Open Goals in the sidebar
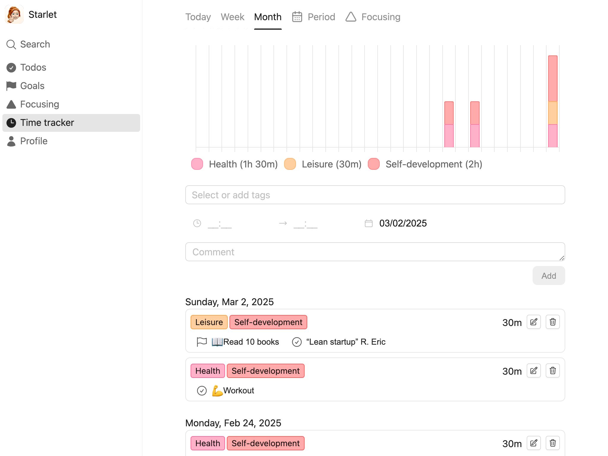608x456 pixels. pos(71,86)
